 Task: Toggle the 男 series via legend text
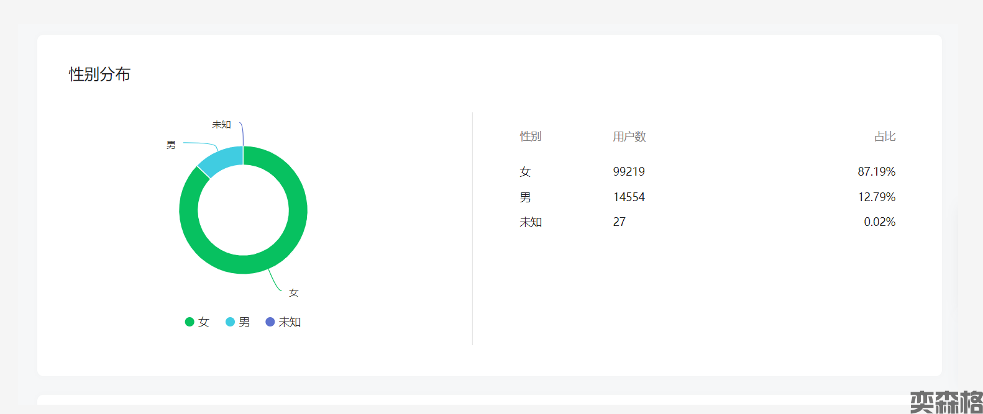[x=244, y=322]
